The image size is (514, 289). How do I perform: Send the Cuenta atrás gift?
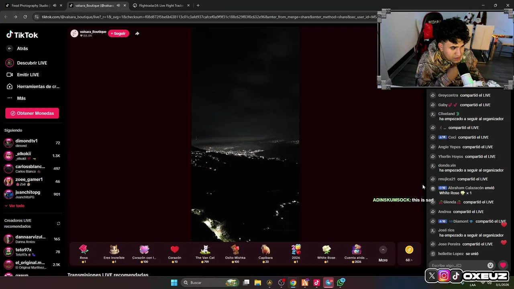pyautogui.click(x=357, y=254)
